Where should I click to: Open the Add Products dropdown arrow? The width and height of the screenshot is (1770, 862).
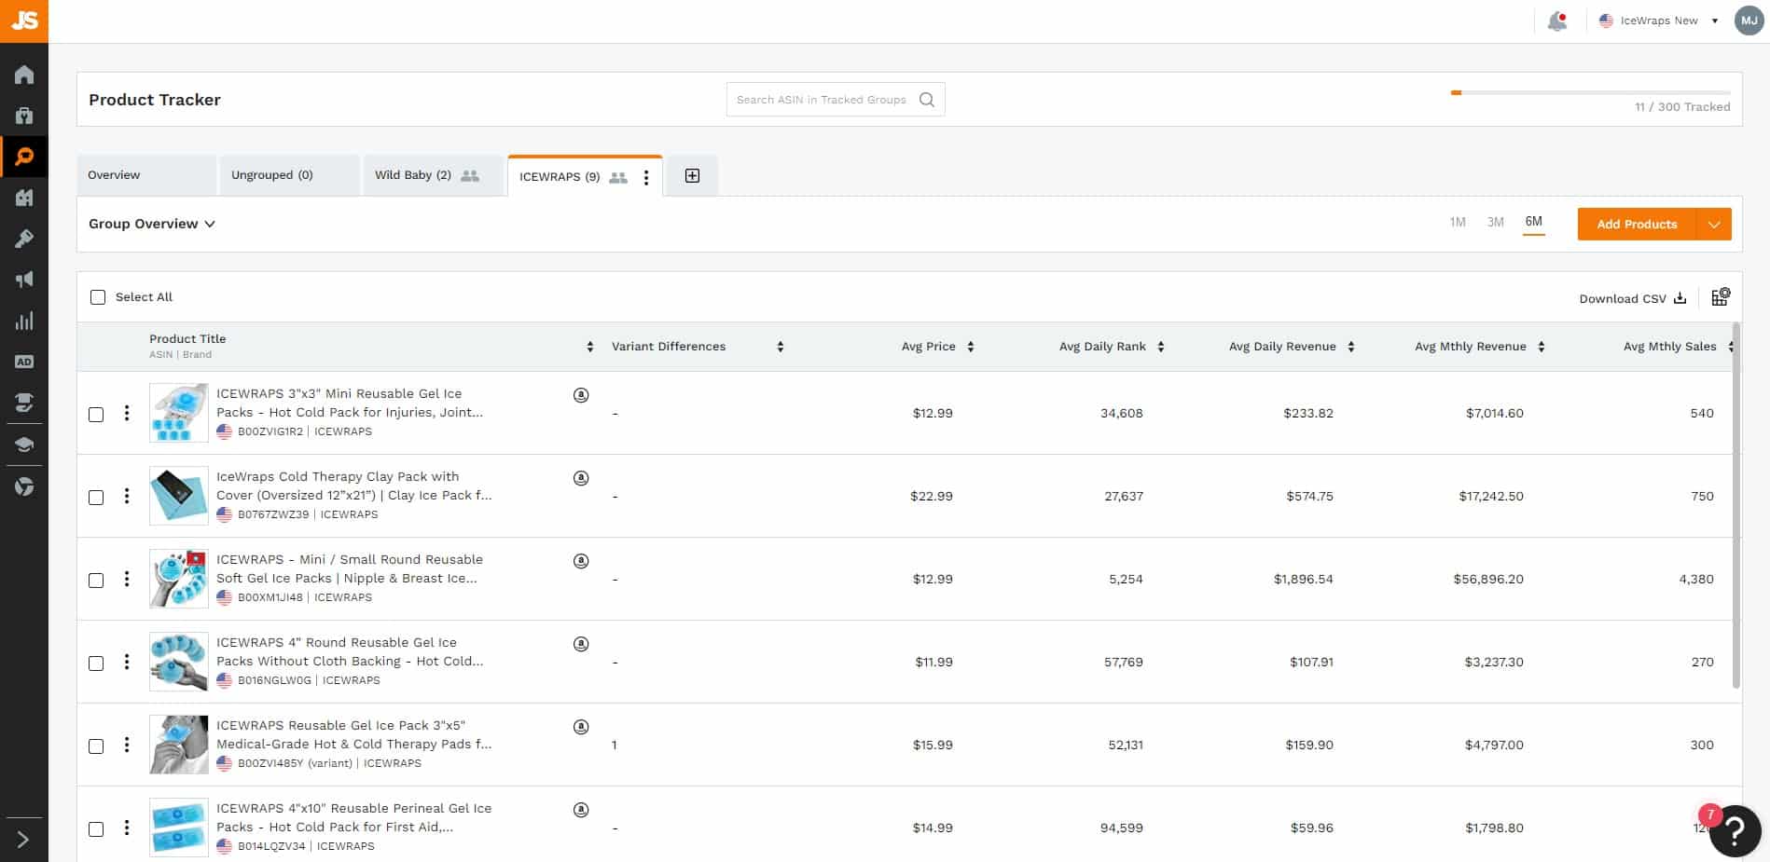click(1713, 225)
